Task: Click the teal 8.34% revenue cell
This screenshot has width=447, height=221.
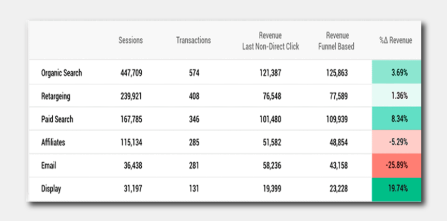Action: pyautogui.click(x=396, y=119)
